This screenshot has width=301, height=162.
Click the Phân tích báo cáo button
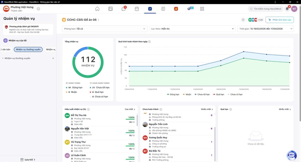[x=280, y=20]
